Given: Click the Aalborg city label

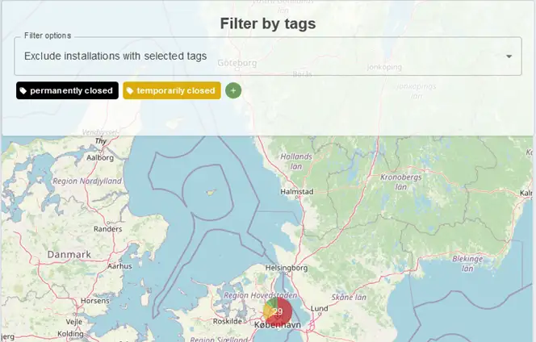Looking at the screenshot, I should 100,158.
